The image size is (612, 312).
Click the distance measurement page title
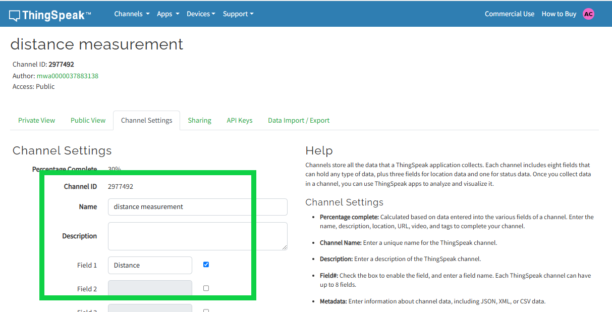pyautogui.click(x=97, y=44)
